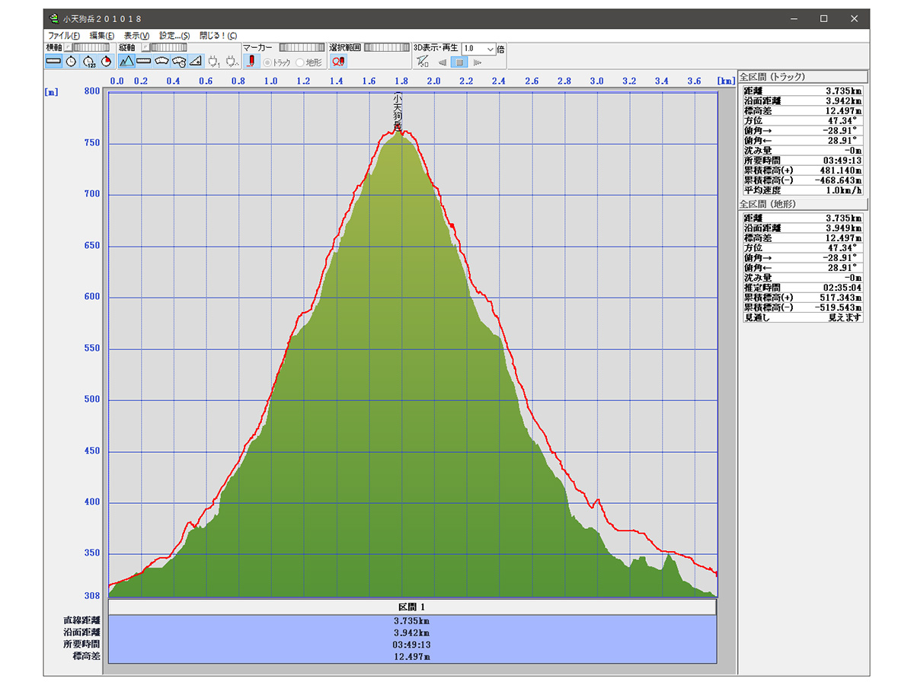The image size is (914, 685).
Task: Click the 選択範囲 selection range icon
Action: point(338,62)
